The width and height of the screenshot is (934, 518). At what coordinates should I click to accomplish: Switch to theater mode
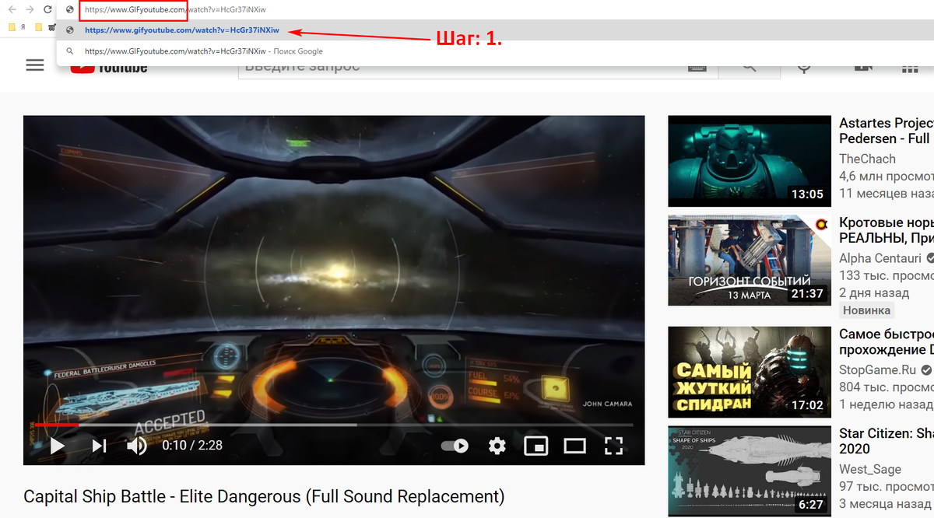[575, 446]
